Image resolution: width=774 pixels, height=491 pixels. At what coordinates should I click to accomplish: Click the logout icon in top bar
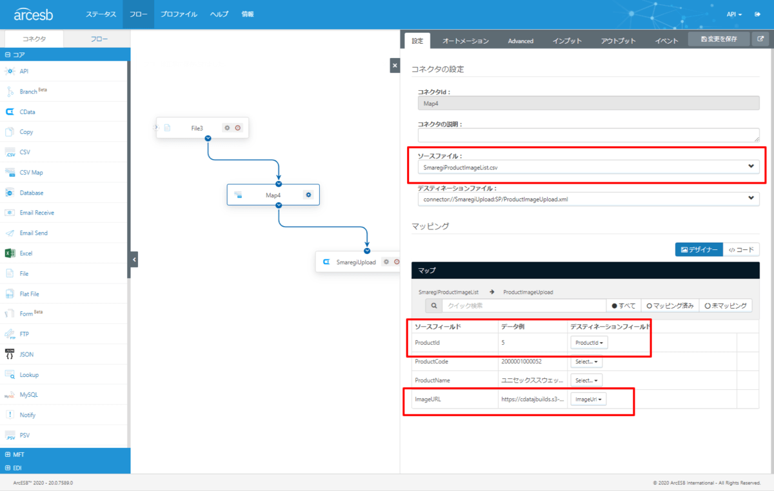click(x=757, y=14)
